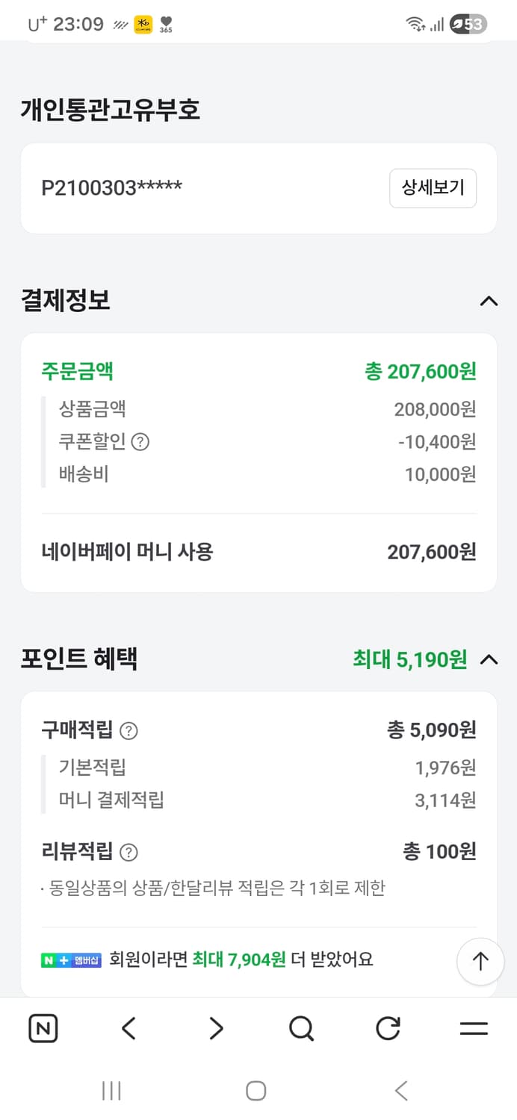Viewport: 517px width, 1120px height.
Task: Open search using the magnifier icon
Action: (301, 1028)
